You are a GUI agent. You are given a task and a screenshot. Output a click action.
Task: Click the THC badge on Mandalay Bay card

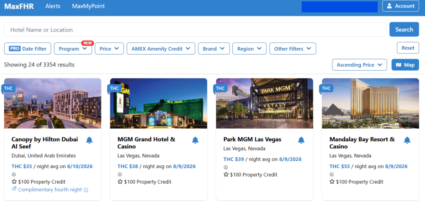[326, 88]
